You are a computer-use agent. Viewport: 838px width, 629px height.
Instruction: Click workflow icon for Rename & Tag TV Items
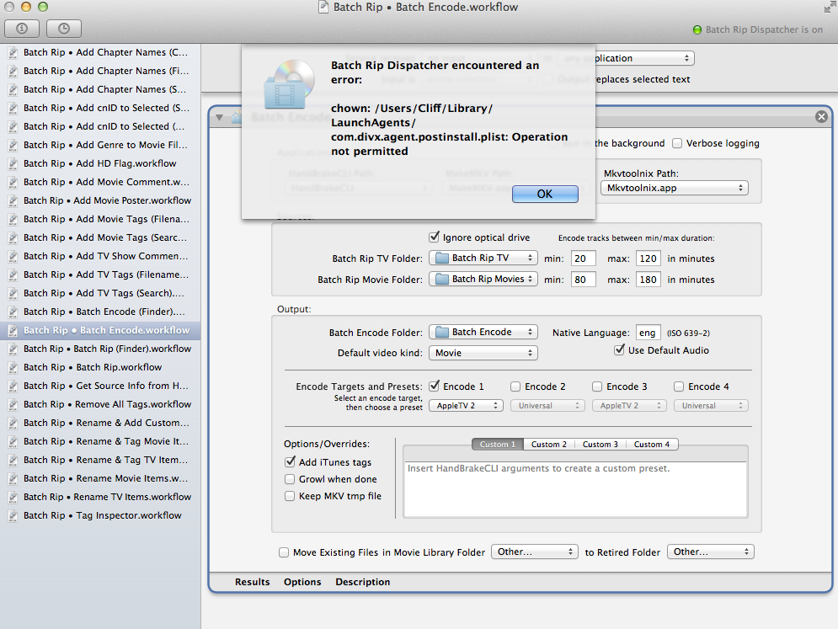coord(13,460)
